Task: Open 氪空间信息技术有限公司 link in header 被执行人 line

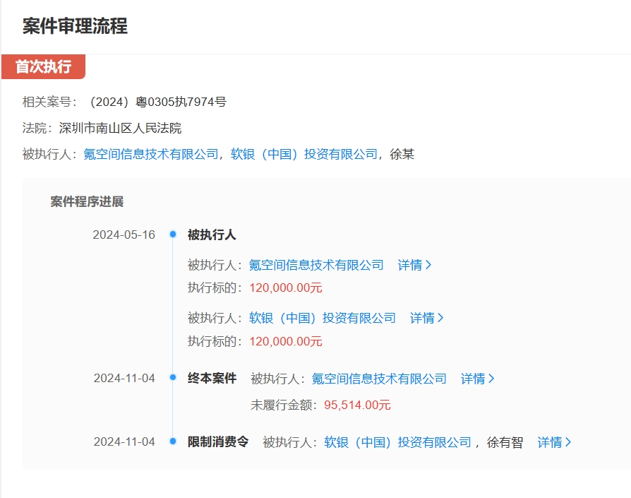Action: pyautogui.click(x=151, y=154)
